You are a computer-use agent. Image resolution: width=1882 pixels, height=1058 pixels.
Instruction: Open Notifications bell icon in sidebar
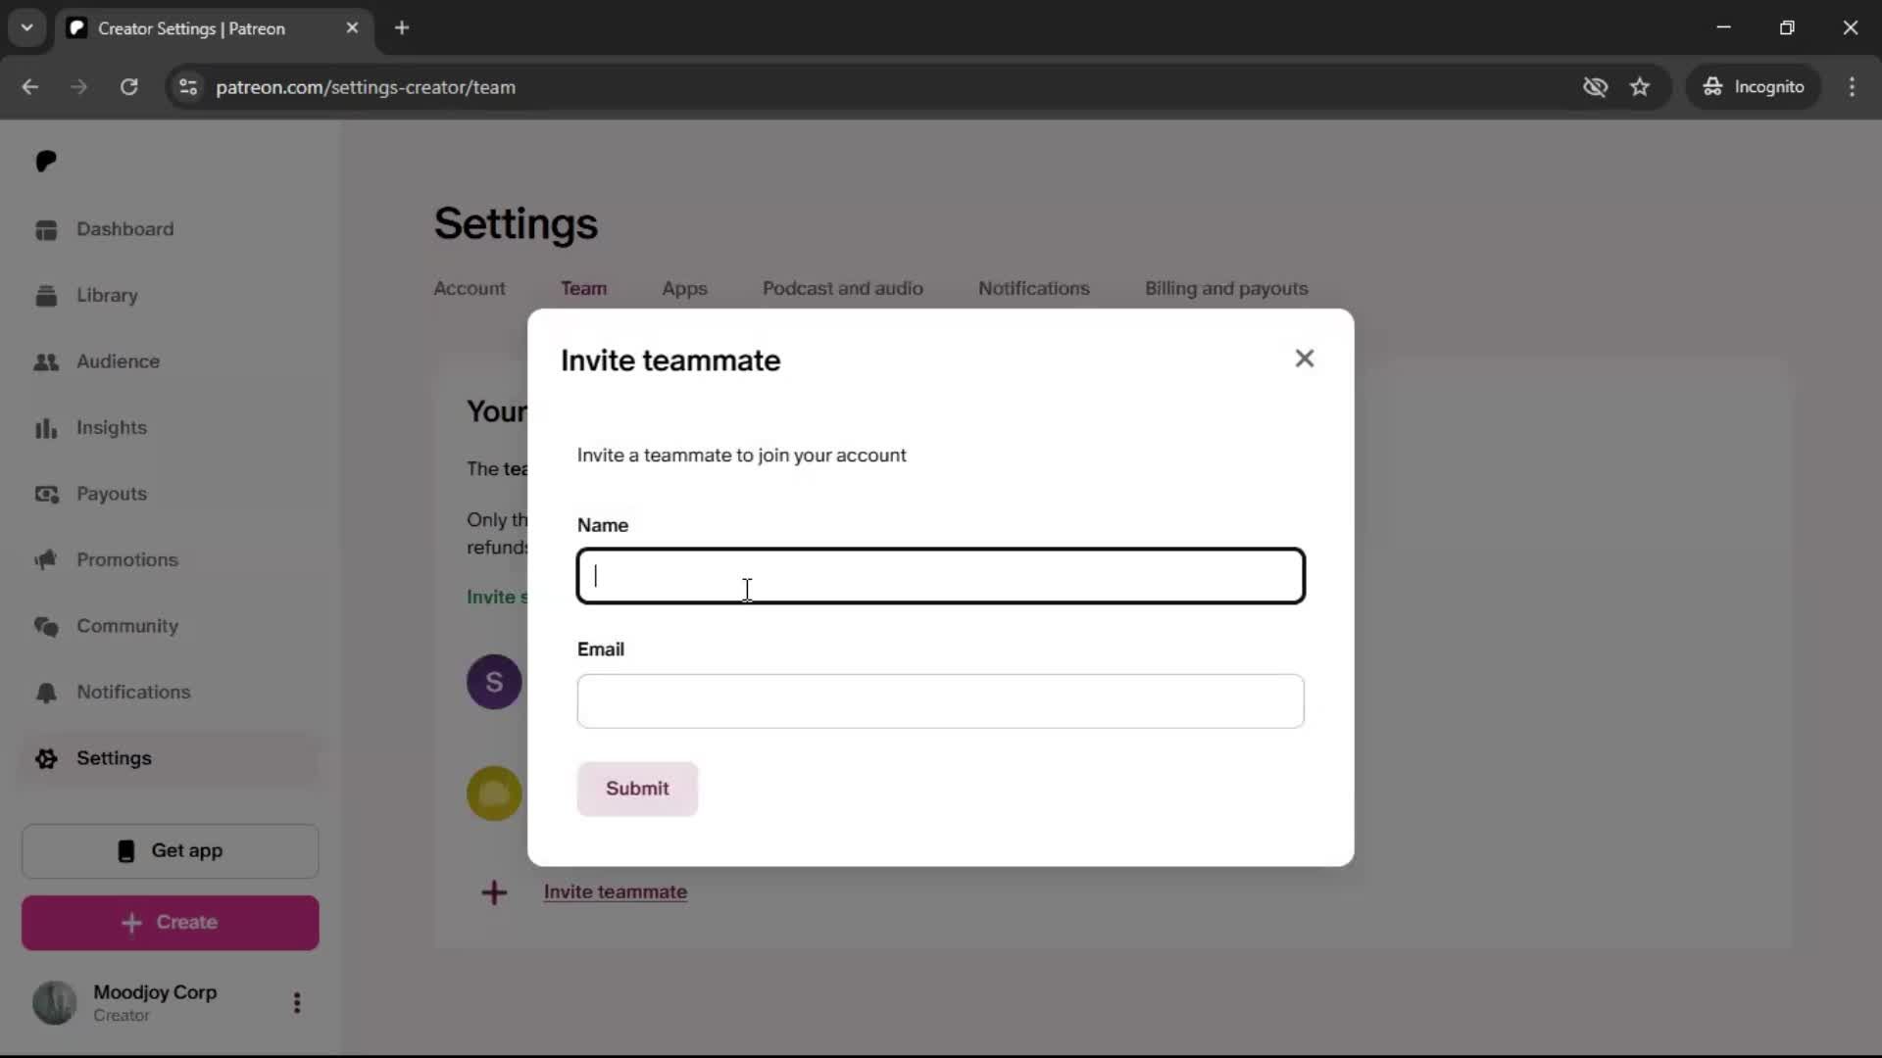pyautogui.click(x=46, y=693)
